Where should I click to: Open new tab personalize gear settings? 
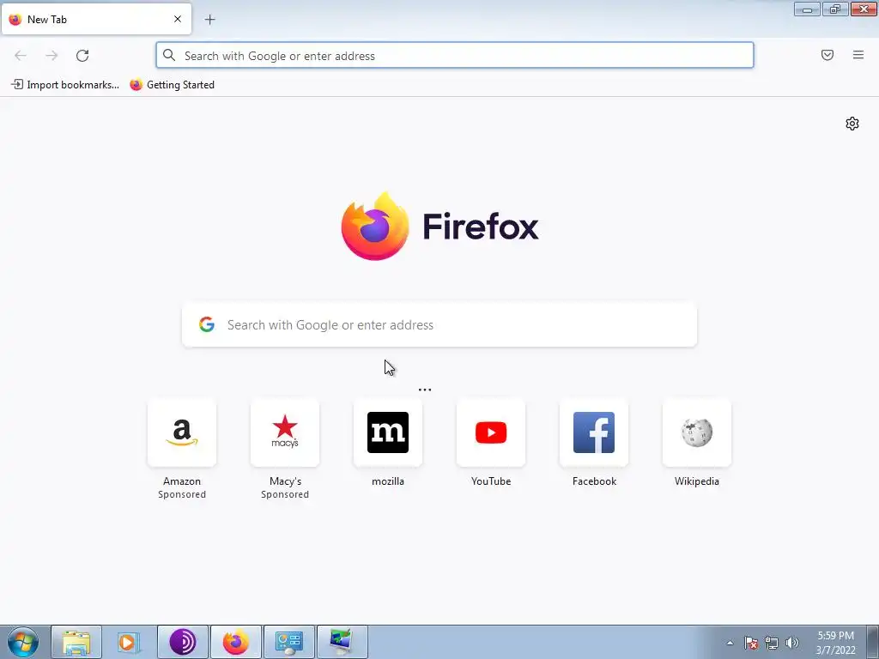pyautogui.click(x=852, y=124)
